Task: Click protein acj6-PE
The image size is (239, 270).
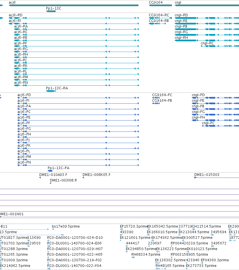Action: (x=24, y=117)
